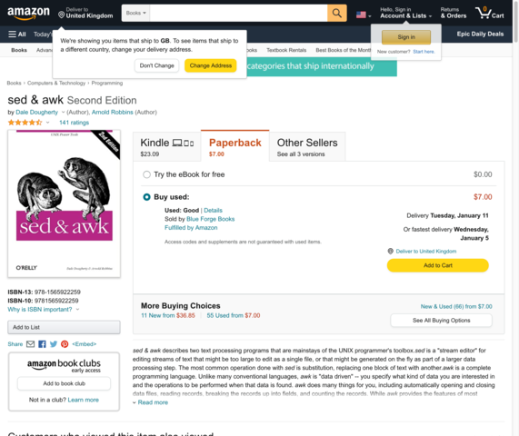The height and width of the screenshot is (436, 519).
Task: Click the Amazon logo
Action: coord(28,14)
